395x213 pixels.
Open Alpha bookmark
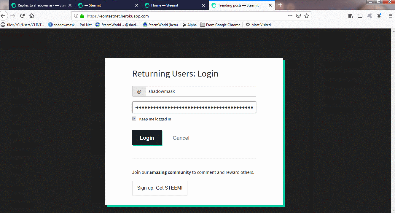(189, 25)
